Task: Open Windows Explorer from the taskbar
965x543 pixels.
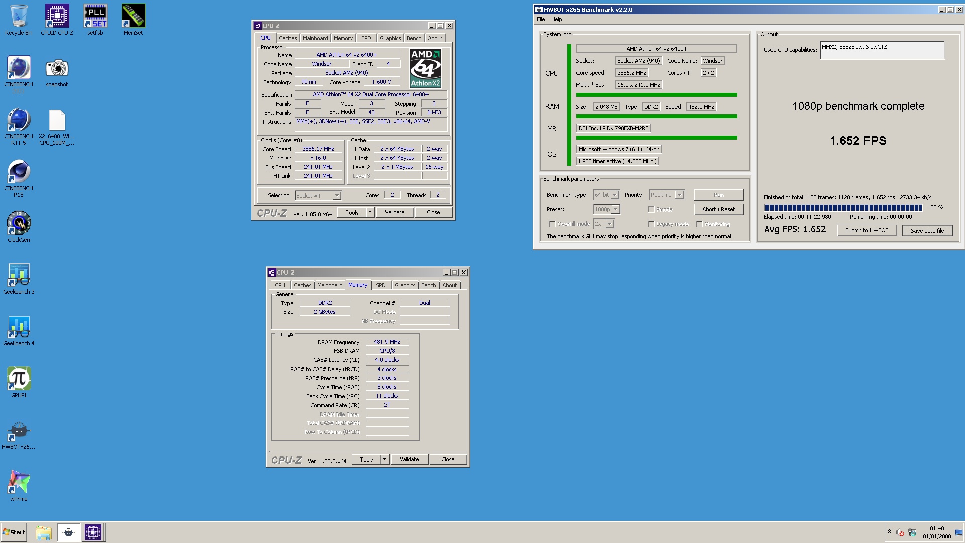Action: point(44,532)
